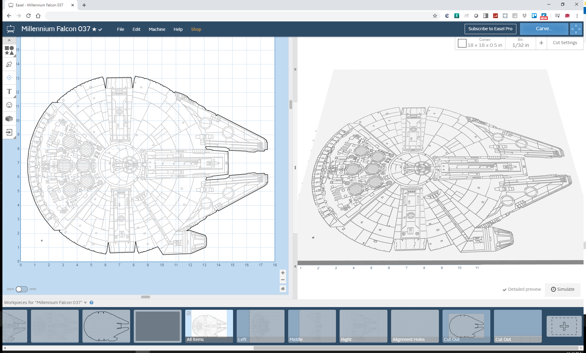
Task: Go to browser home page
Action: pos(38,16)
